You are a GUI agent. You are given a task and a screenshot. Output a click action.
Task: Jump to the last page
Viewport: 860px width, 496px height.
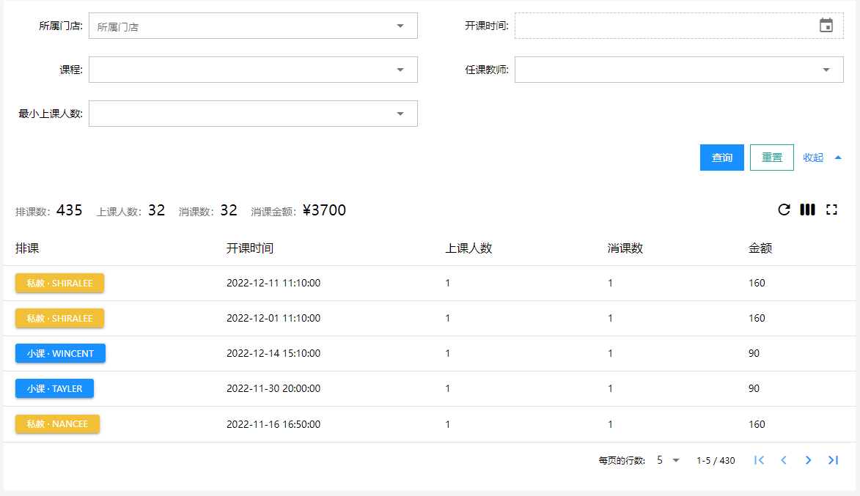(833, 460)
